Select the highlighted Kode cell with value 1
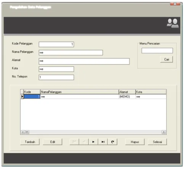Image resolution: width=184 pixels, height=169 pixels. tap(32, 97)
